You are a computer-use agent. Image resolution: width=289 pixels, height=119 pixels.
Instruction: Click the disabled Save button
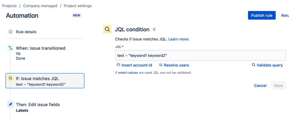point(278,85)
